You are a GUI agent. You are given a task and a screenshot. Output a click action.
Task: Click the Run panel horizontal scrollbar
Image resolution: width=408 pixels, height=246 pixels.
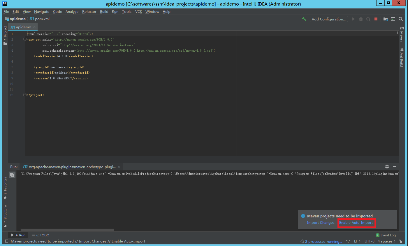pyautogui.click(x=67, y=230)
